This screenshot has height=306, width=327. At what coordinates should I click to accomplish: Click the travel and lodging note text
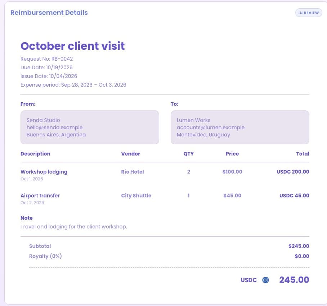tap(73, 227)
